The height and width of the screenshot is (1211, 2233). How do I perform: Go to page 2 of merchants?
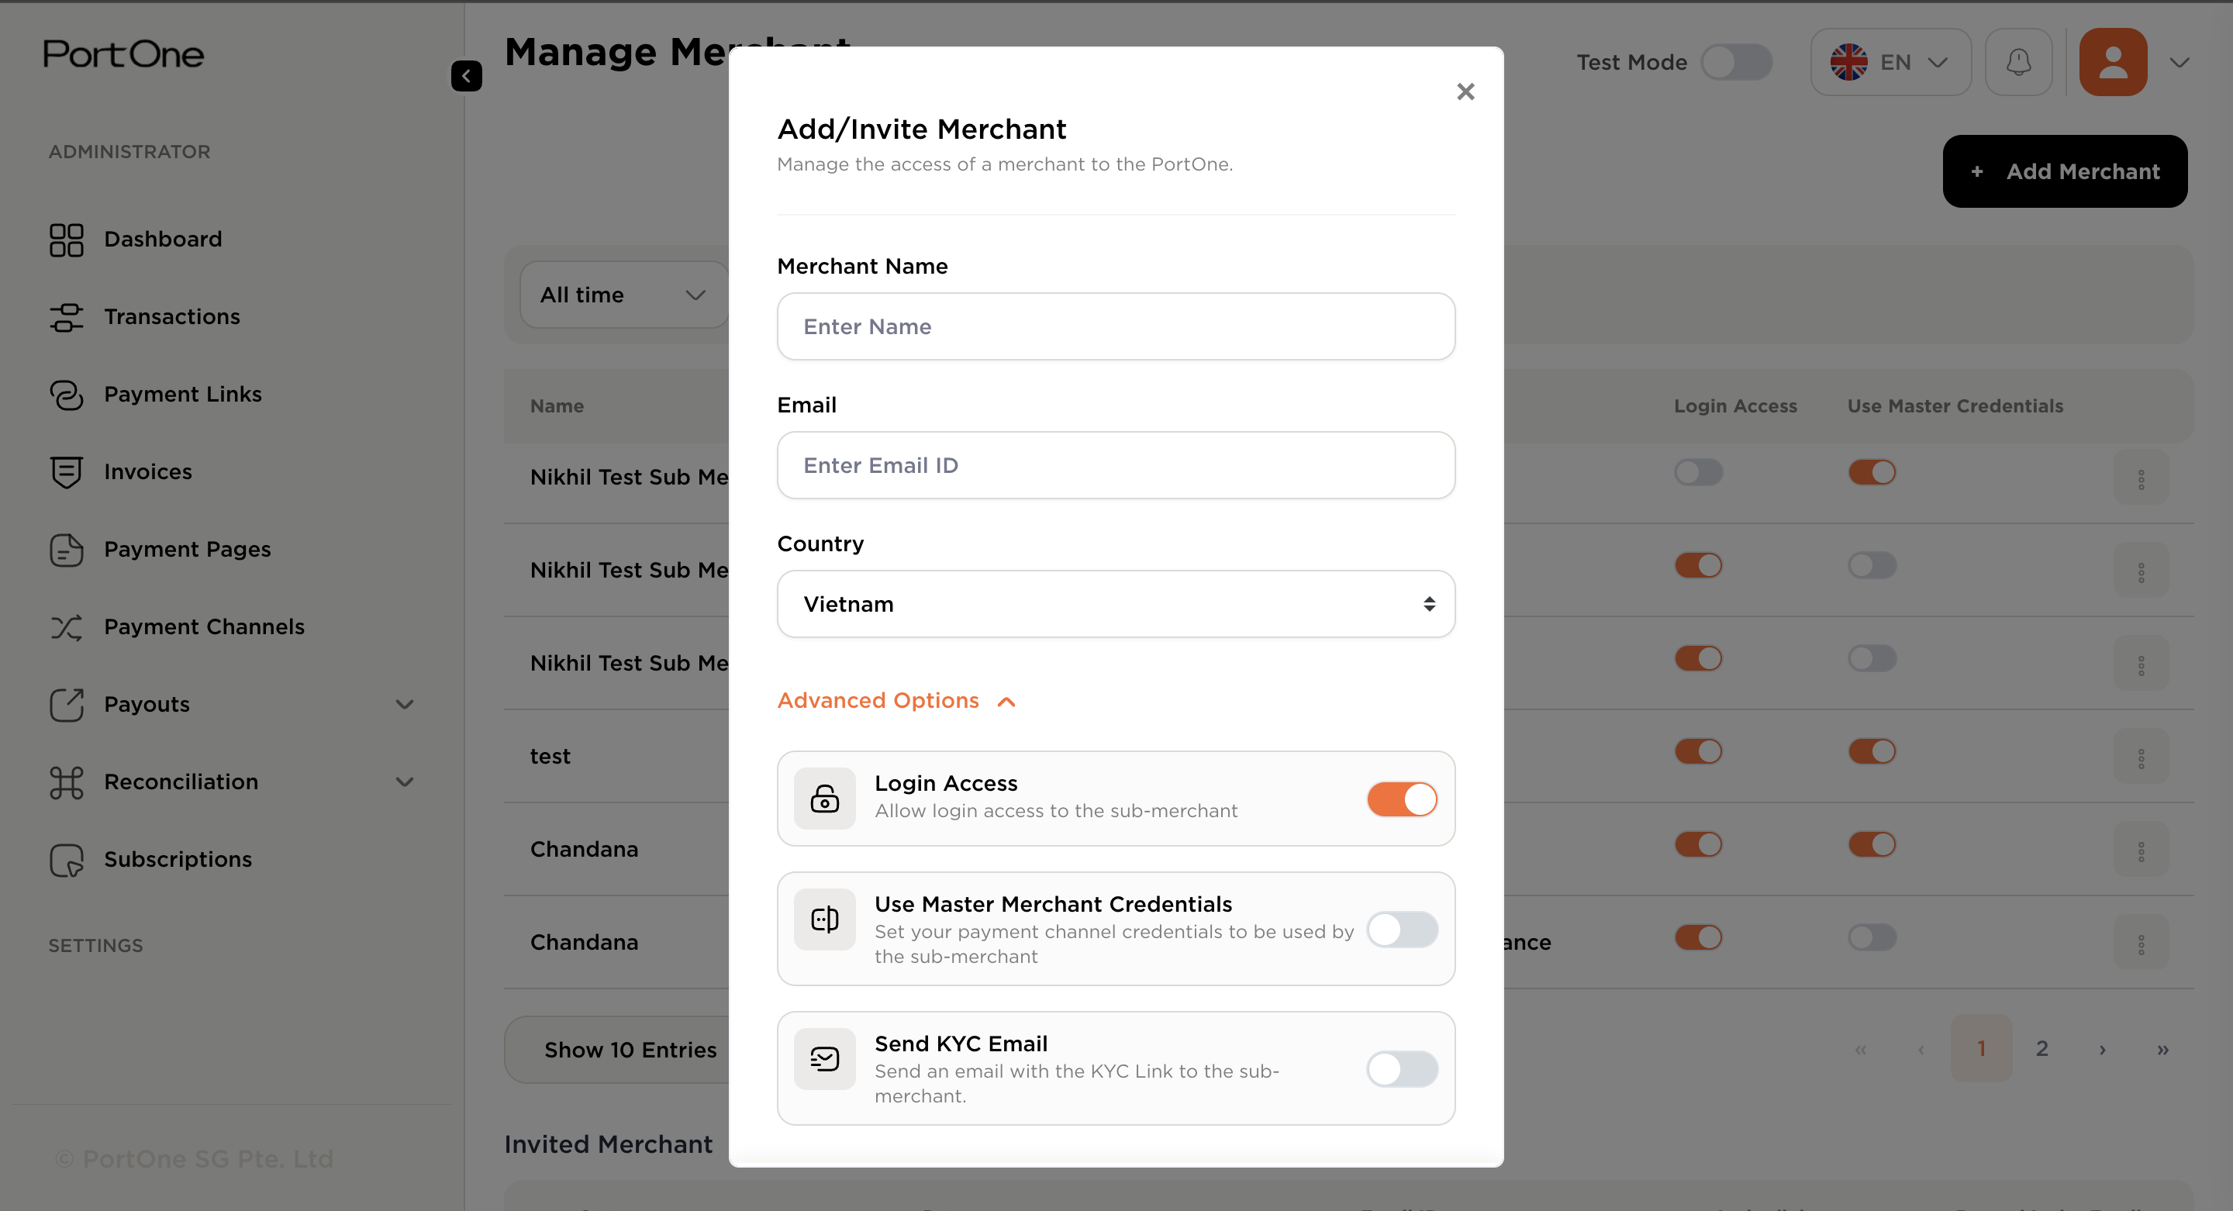click(x=2041, y=1049)
